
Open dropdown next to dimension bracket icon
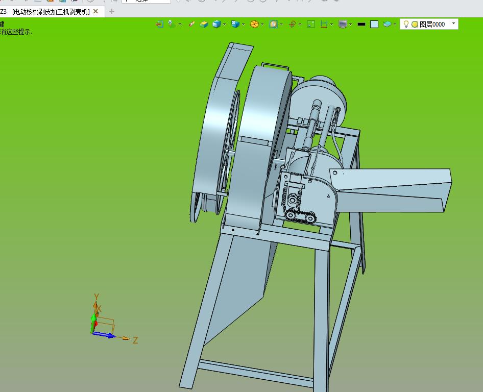[331, 24]
